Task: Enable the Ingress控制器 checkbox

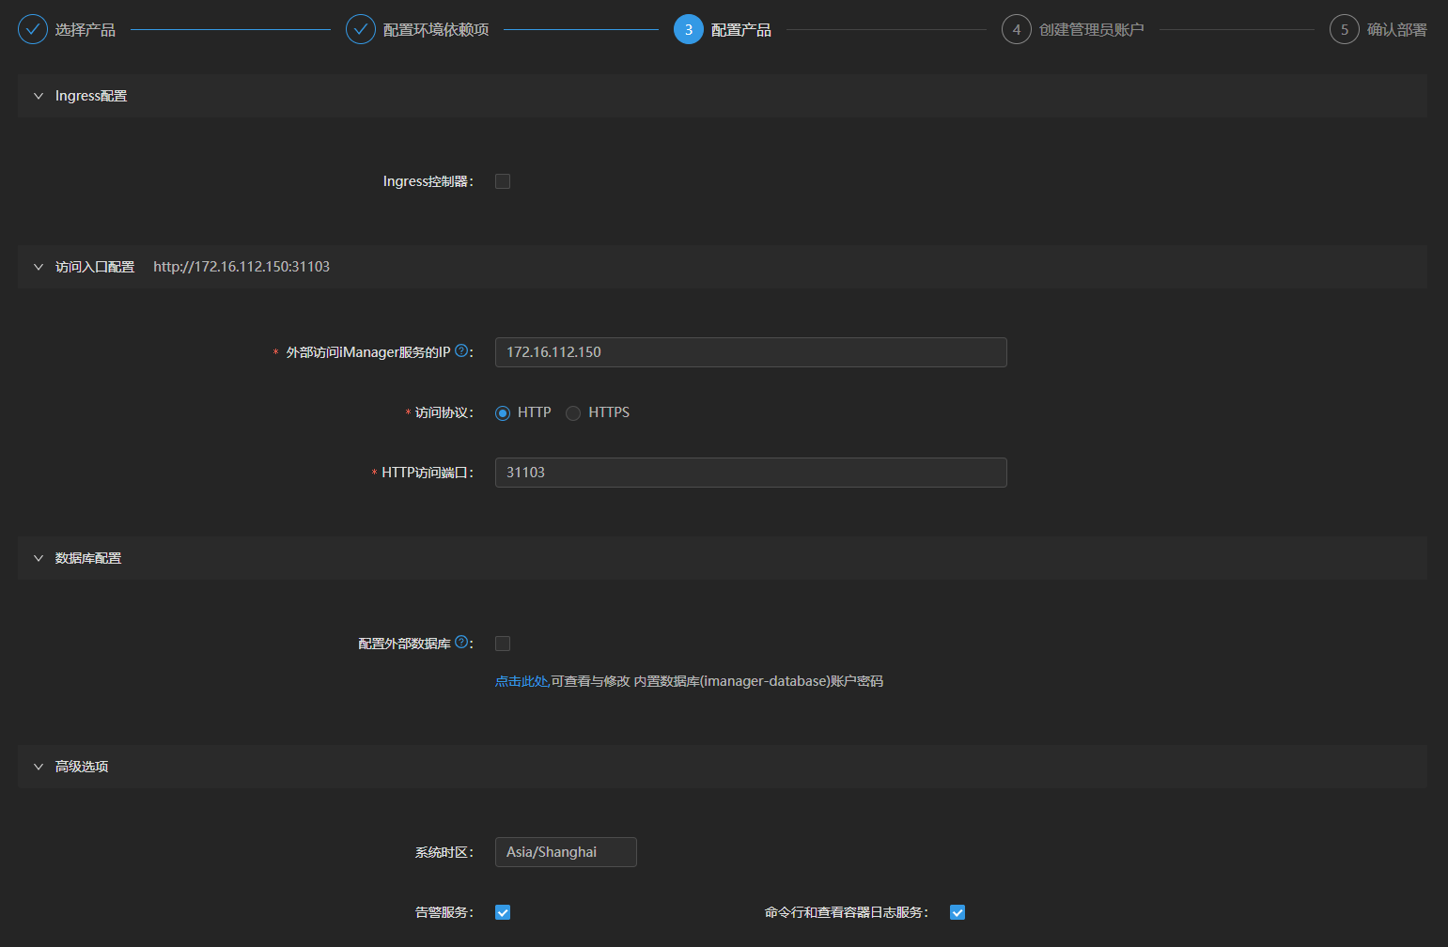Action: coord(503,180)
